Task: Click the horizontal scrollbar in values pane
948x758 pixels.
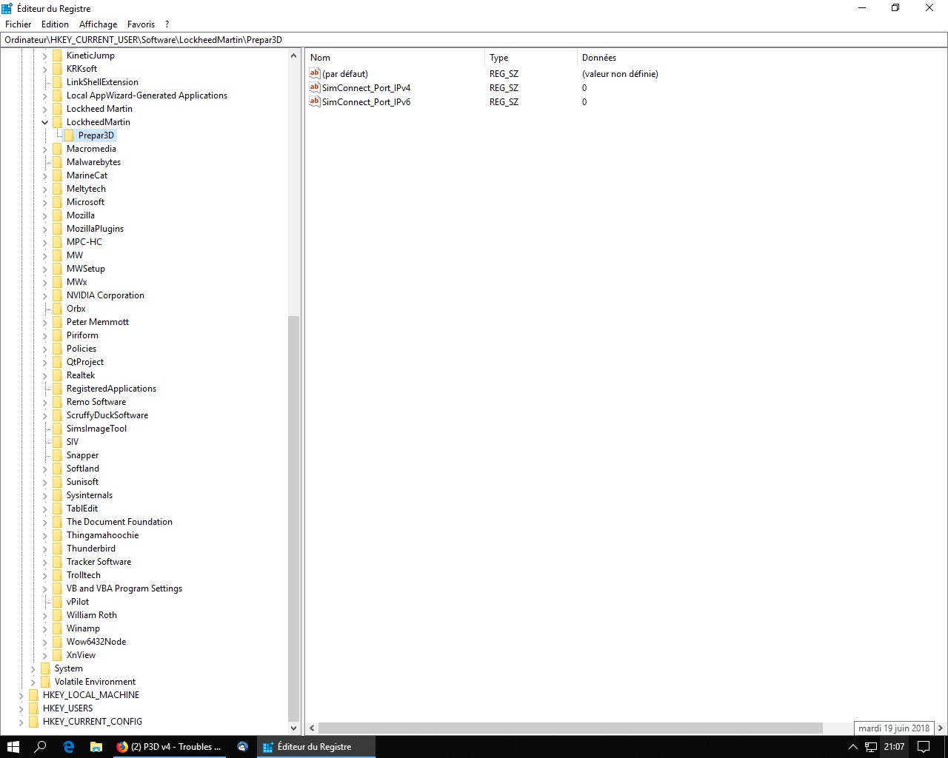Action: [x=570, y=728]
